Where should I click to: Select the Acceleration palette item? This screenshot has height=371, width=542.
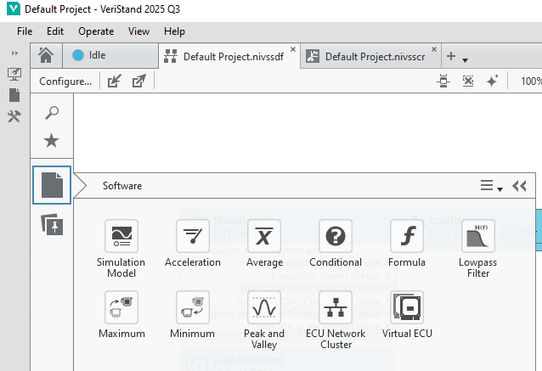(x=192, y=236)
